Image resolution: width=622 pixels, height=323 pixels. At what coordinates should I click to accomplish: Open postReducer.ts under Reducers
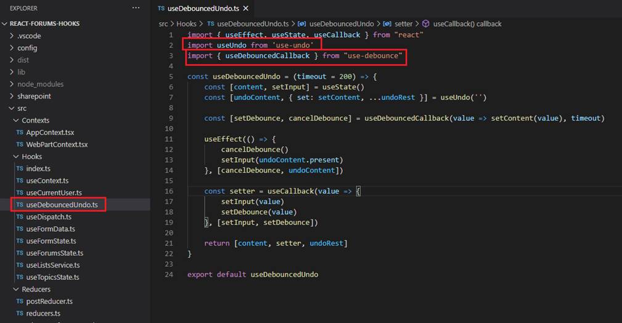tap(49, 301)
